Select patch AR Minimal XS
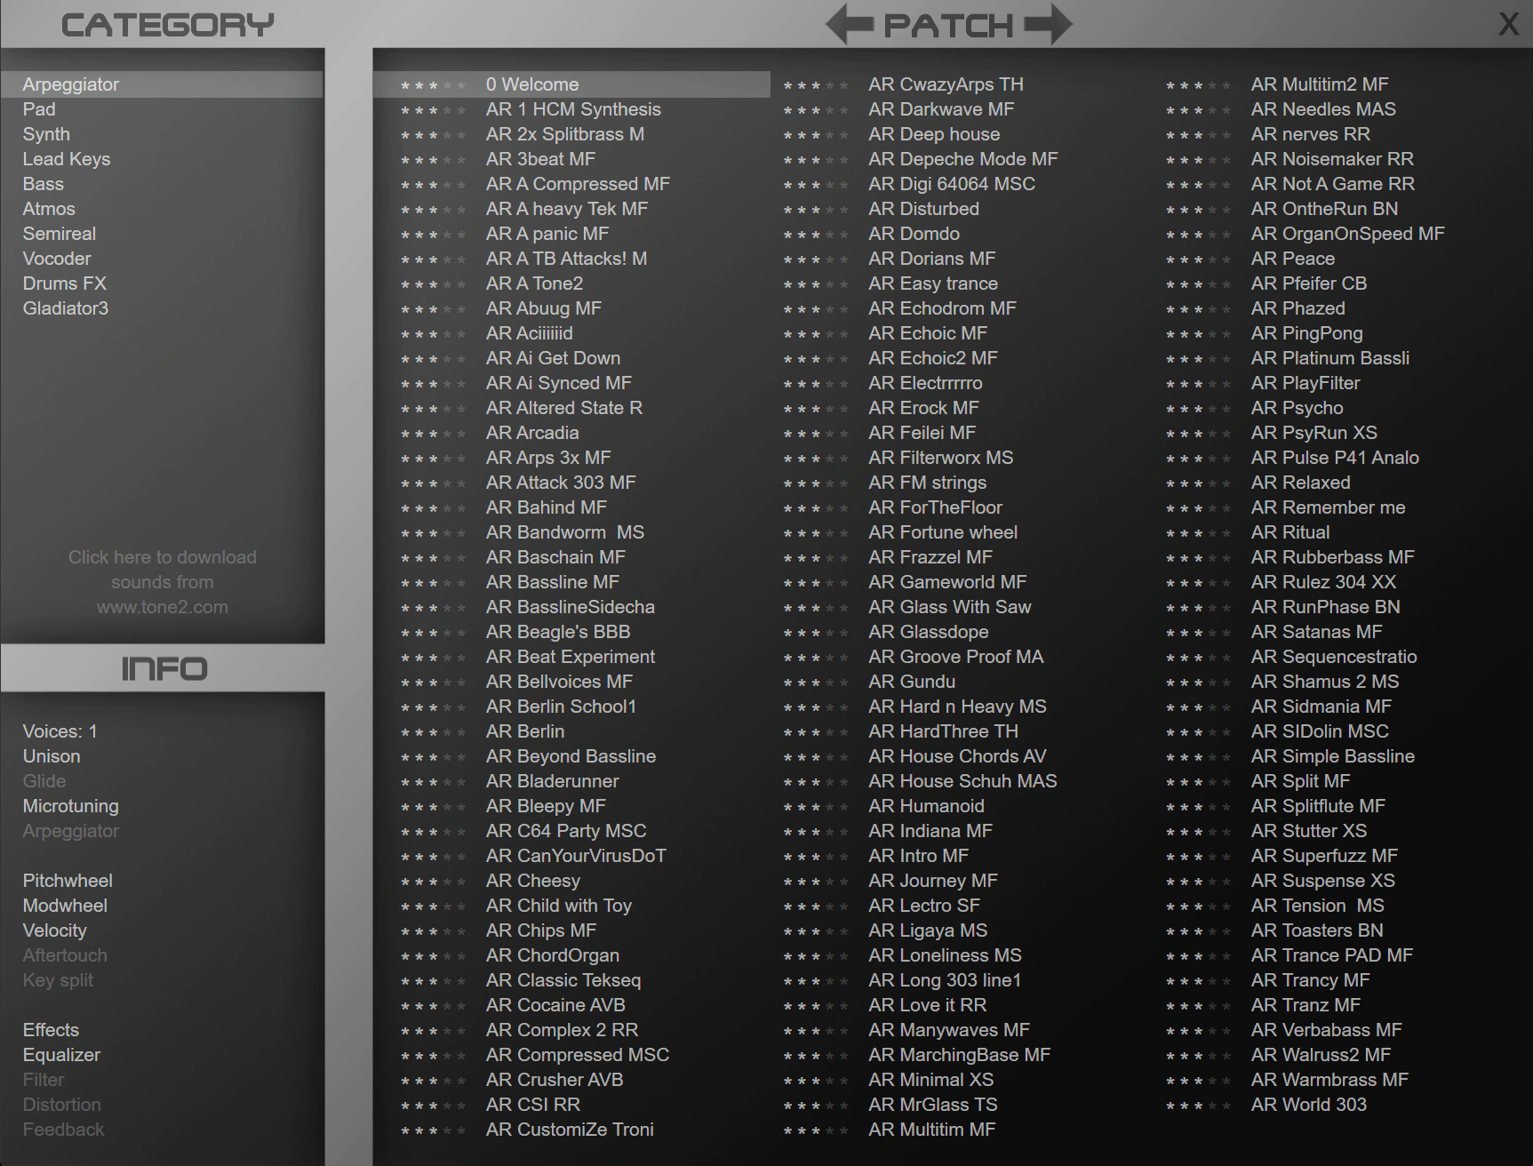This screenshot has height=1166, width=1533. tap(930, 1080)
